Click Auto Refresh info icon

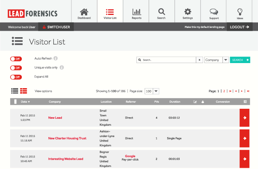[56, 58]
